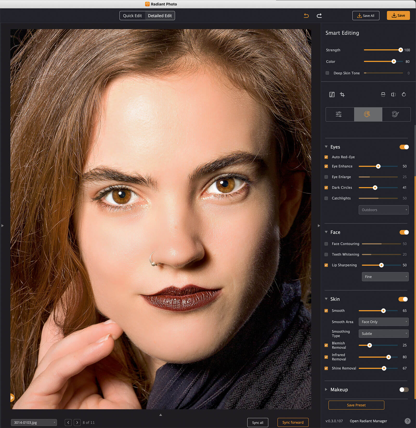Click the Sync forward button
Viewport: 416px width, 428px height.
(293, 422)
